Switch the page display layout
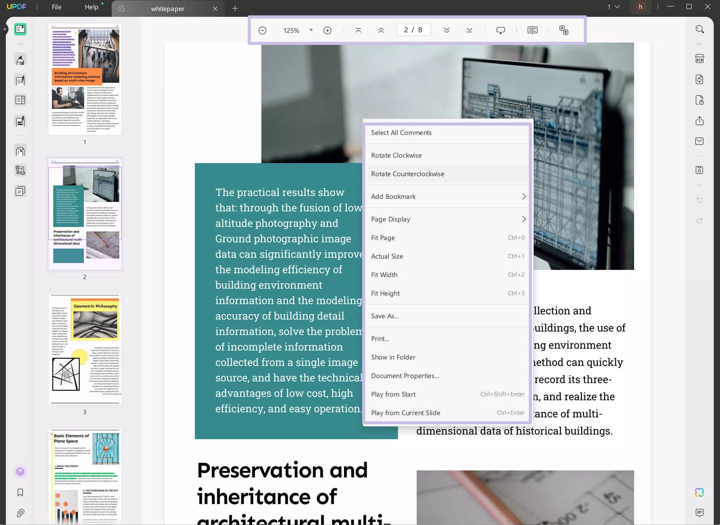The width and height of the screenshot is (720, 525). pos(532,30)
